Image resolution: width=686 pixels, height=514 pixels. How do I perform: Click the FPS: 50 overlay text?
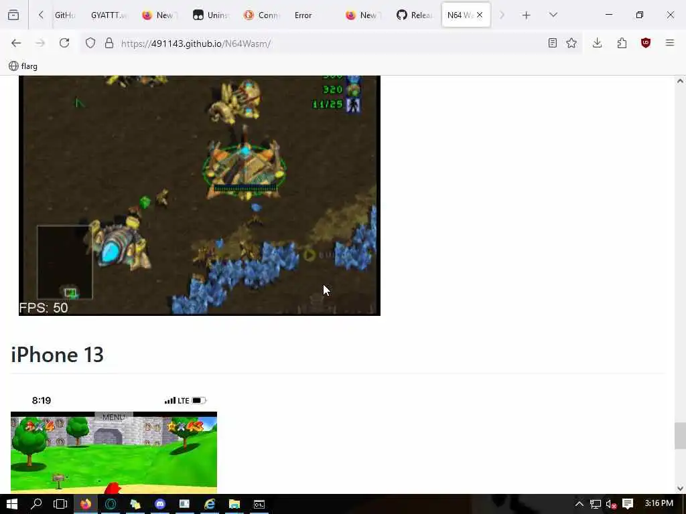coord(44,308)
